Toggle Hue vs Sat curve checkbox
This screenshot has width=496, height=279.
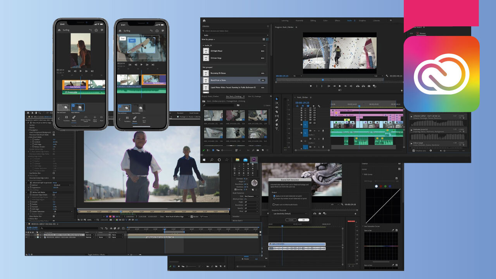396,230
